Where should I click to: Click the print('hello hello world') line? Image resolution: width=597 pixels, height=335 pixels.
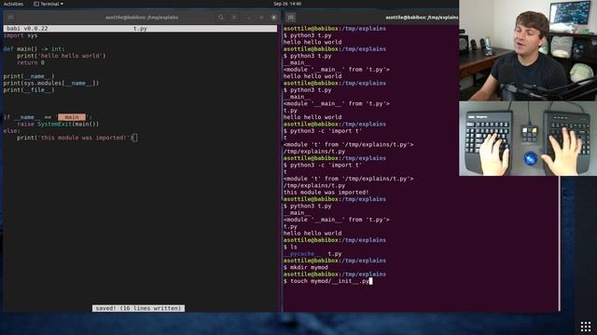click(62, 56)
